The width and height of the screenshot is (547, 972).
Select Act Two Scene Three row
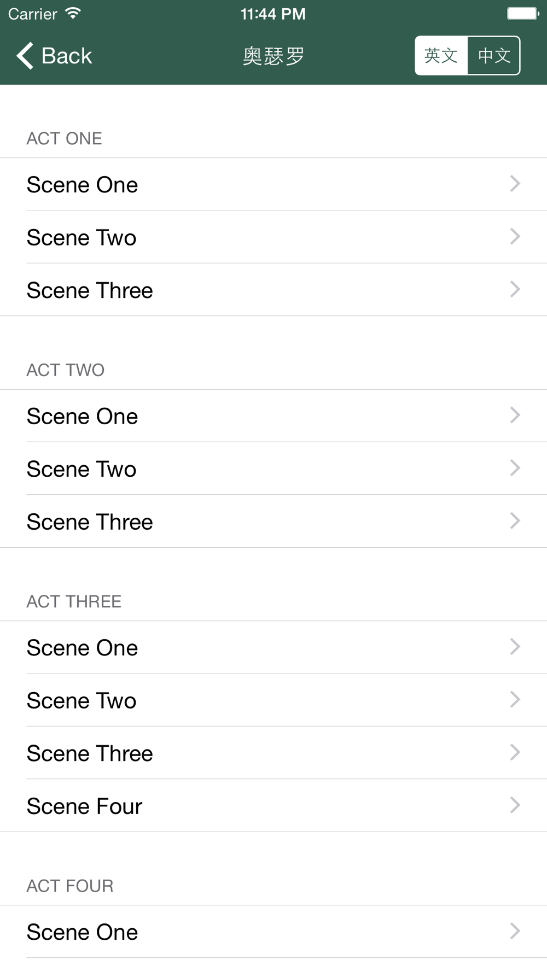coord(273,522)
